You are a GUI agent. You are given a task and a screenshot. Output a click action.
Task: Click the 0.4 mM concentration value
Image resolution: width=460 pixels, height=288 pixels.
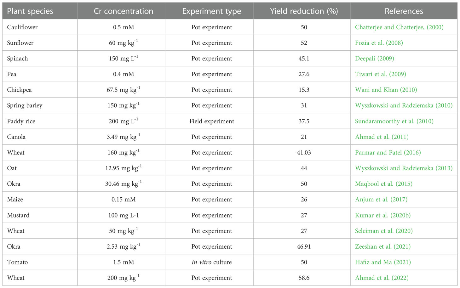pyautogui.click(x=124, y=74)
